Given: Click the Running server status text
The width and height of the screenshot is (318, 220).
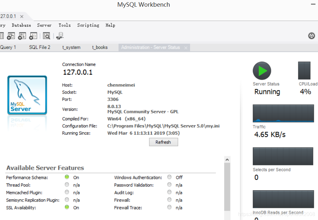Looking at the screenshot, I should [267, 92].
